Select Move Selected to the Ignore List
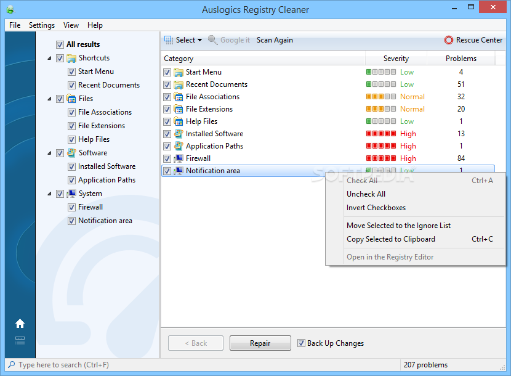This screenshot has height=376, width=511. point(415,226)
